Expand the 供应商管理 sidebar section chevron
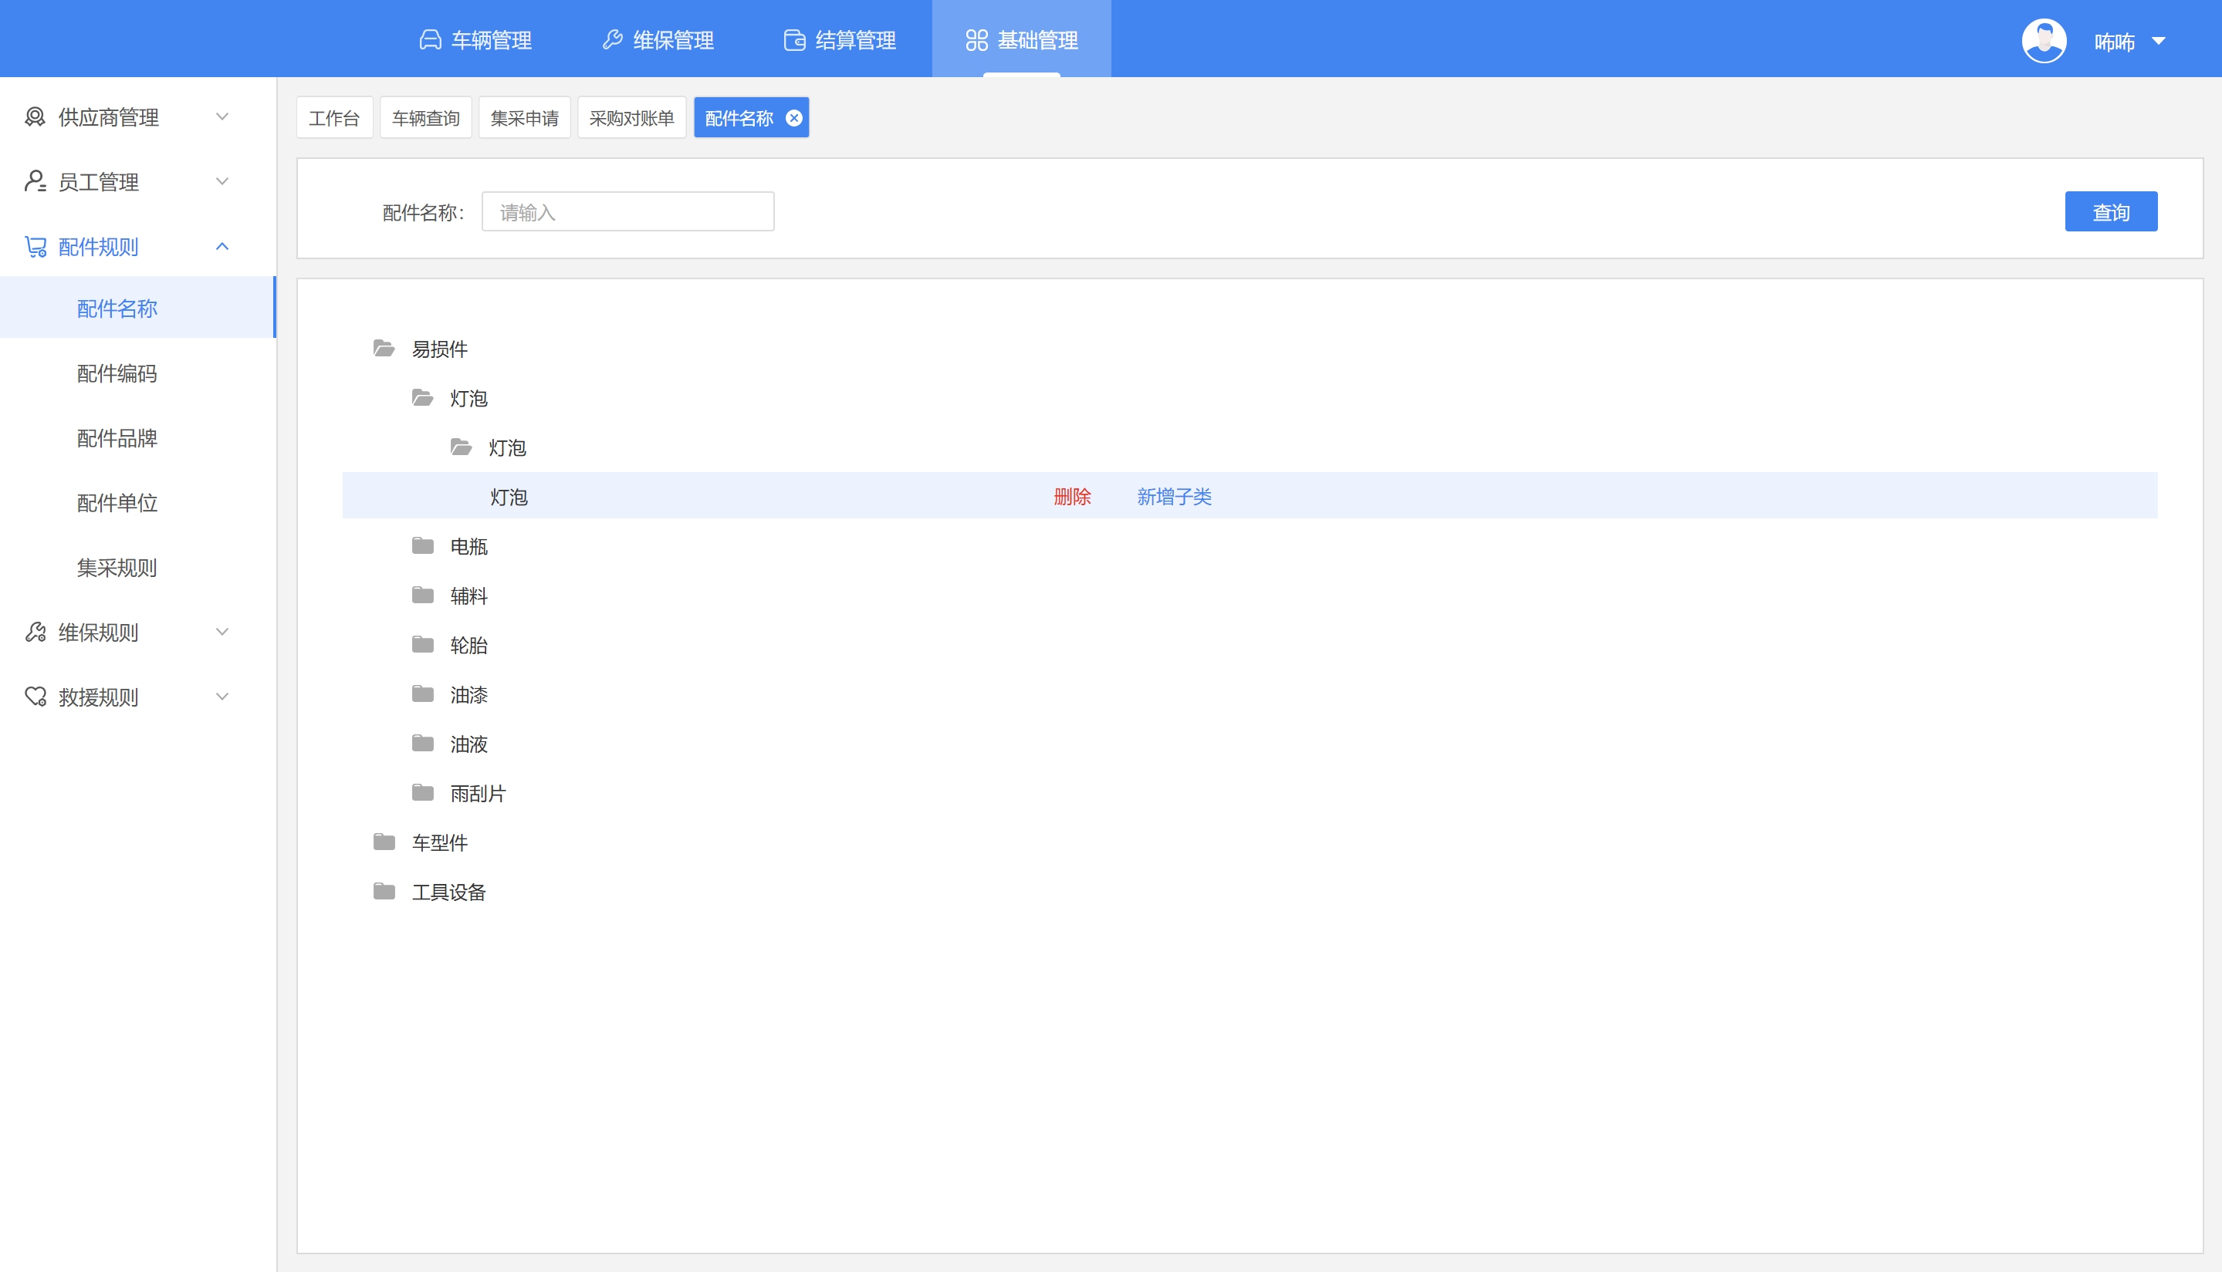Screen dimensions: 2222x1272 222,117
